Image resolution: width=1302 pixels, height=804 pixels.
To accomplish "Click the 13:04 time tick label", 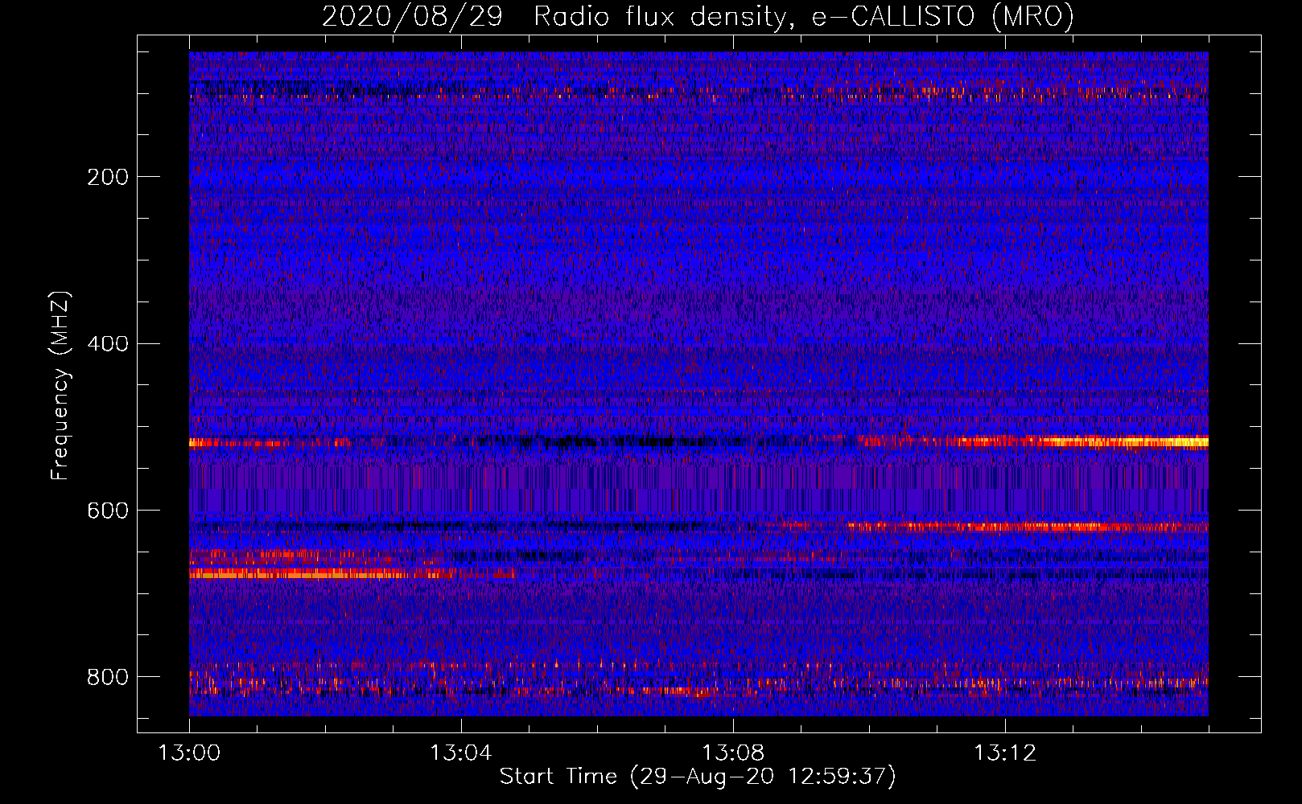I will click(x=461, y=753).
